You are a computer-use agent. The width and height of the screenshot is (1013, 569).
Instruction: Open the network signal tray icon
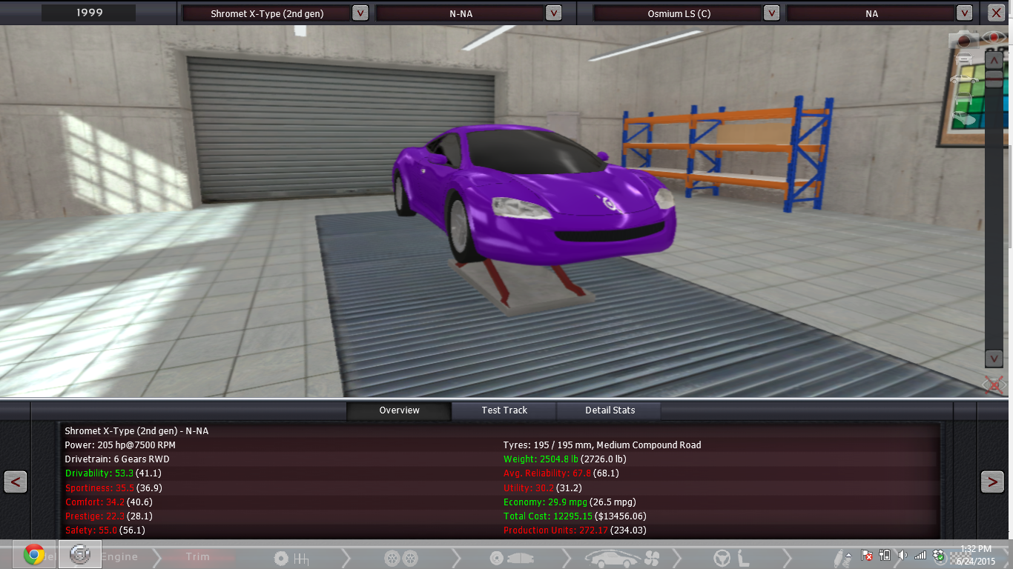(x=920, y=555)
